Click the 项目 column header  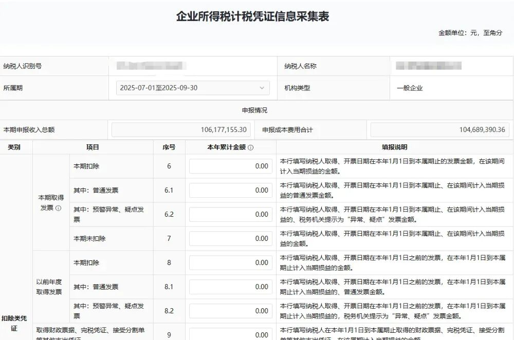click(93, 147)
